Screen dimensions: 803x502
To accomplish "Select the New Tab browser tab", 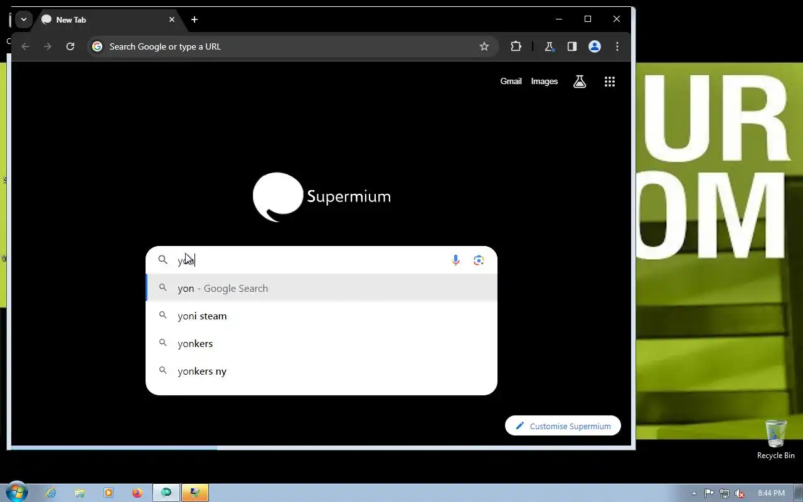I will [x=108, y=19].
